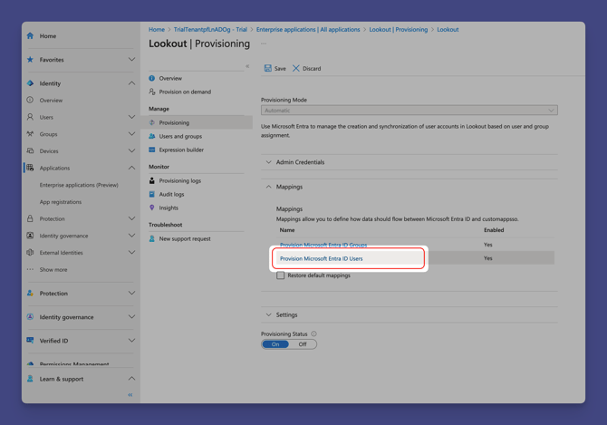607x425 pixels.
Task: Expand the Favorites chevron
Action: pos(131,60)
